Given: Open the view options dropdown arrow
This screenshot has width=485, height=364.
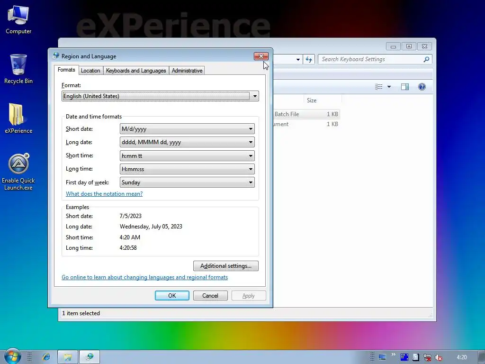Looking at the screenshot, I should (x=389, y=87).
